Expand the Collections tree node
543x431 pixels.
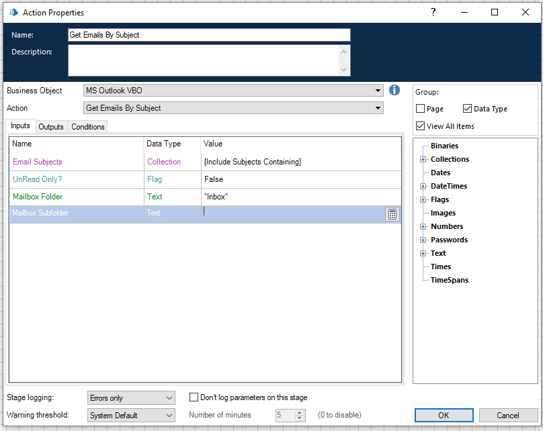coord(423,160)
